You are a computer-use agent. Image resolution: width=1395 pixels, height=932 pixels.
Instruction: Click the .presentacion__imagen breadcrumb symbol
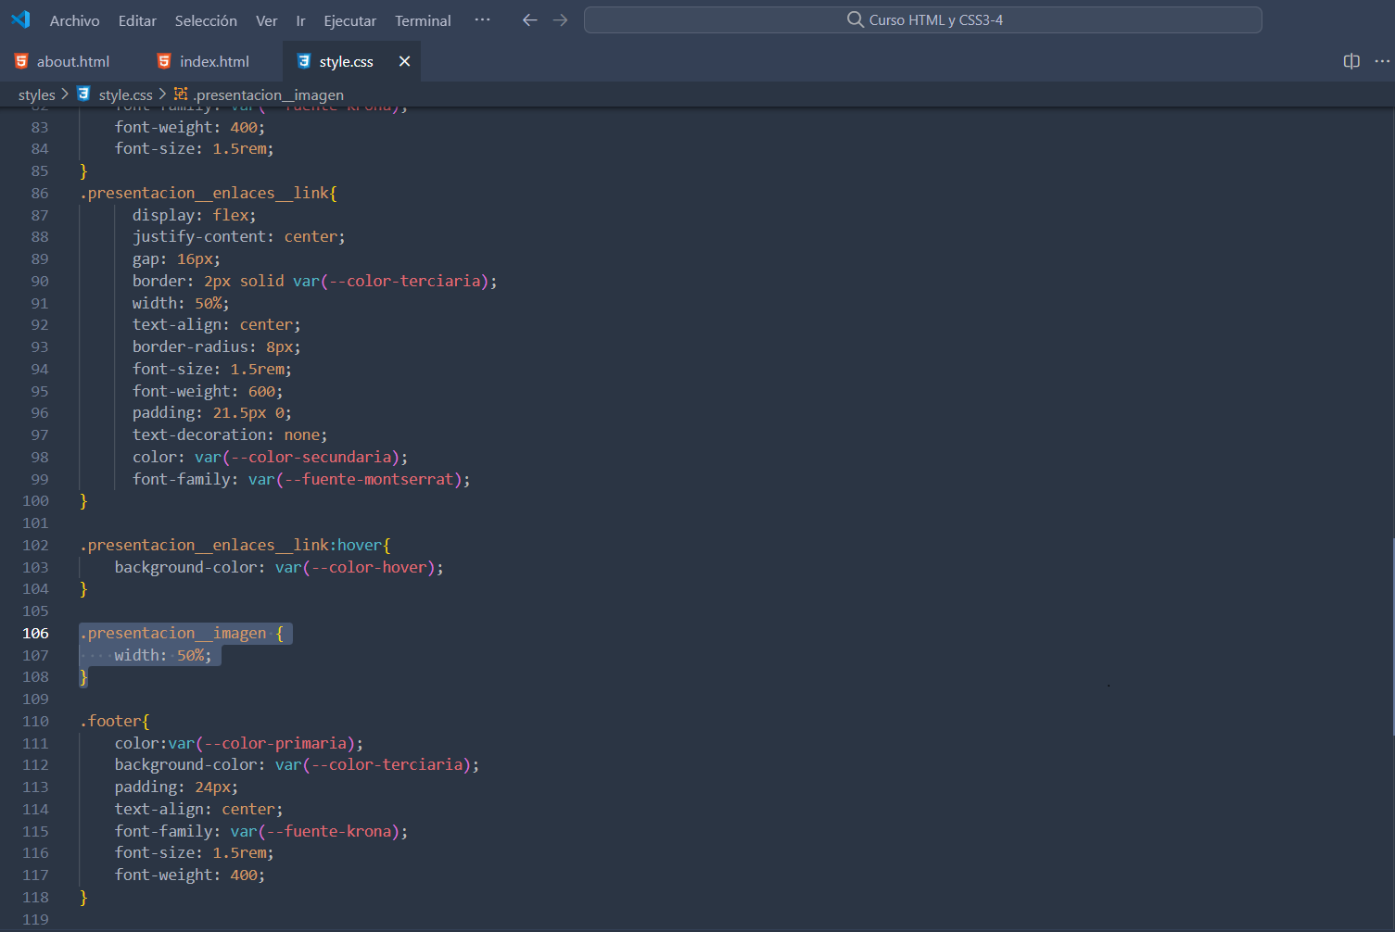[268, 94]
